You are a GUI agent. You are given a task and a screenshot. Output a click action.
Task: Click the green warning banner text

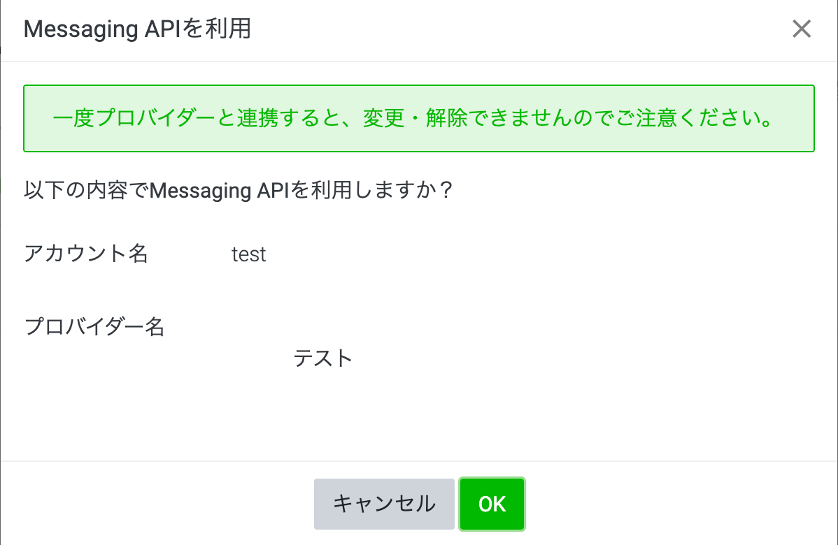418,118
